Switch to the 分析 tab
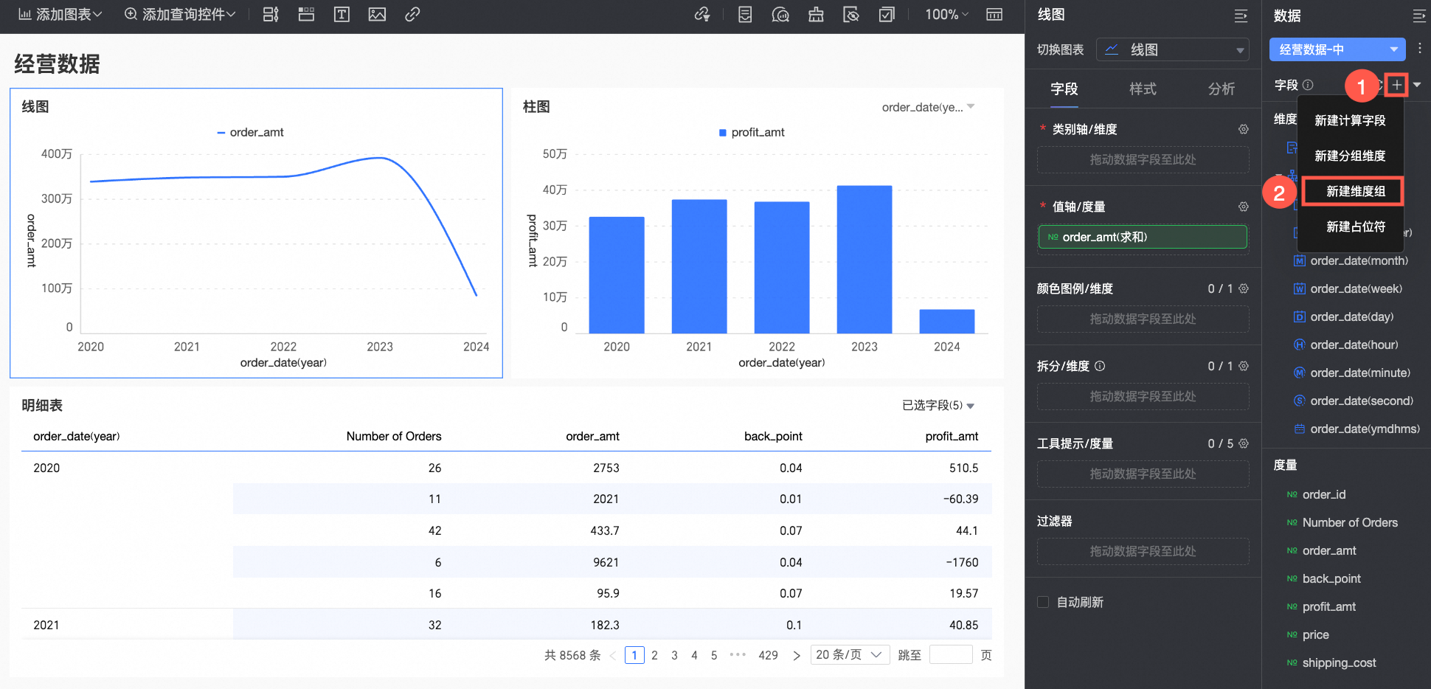1431x689 pixels. coord(1222,89)
